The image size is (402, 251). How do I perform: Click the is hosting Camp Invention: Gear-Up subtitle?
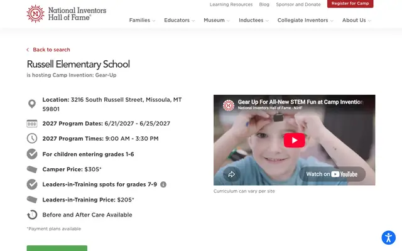pos(72,75)
